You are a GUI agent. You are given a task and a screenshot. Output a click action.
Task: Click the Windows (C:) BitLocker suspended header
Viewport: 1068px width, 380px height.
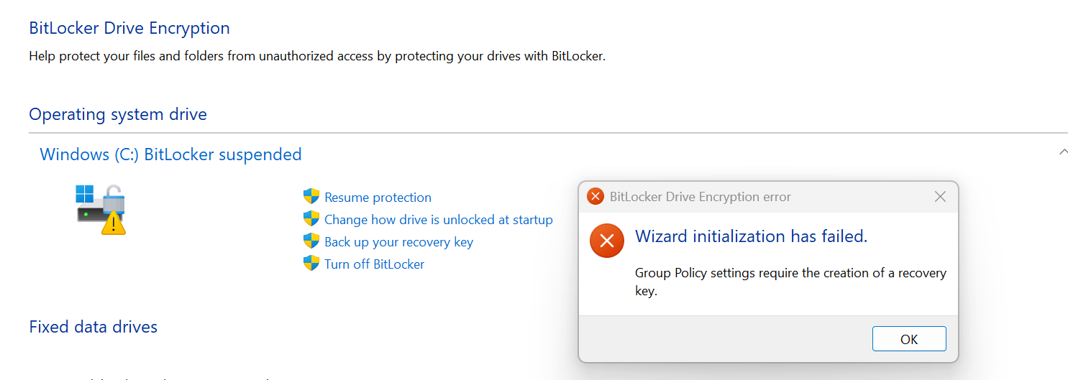click(x=170, y=154)
